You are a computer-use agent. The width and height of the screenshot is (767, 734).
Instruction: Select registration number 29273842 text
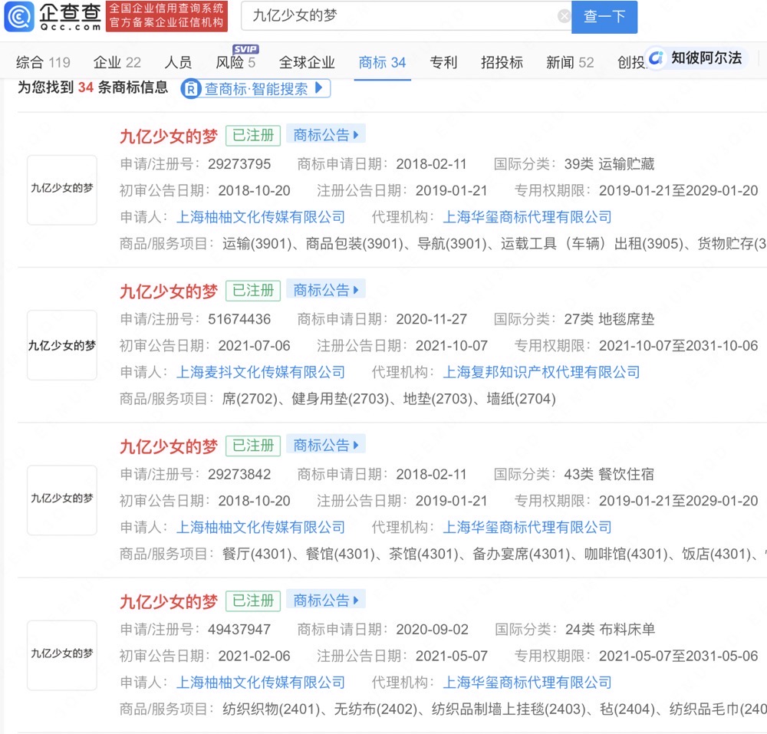click(239, 474)
